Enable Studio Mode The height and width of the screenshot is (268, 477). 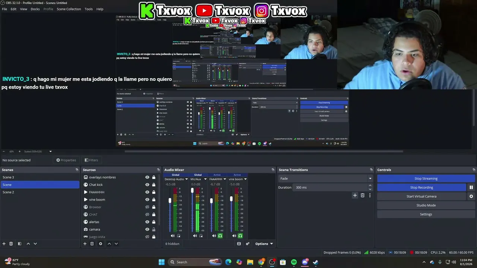(x=426, y=205)
